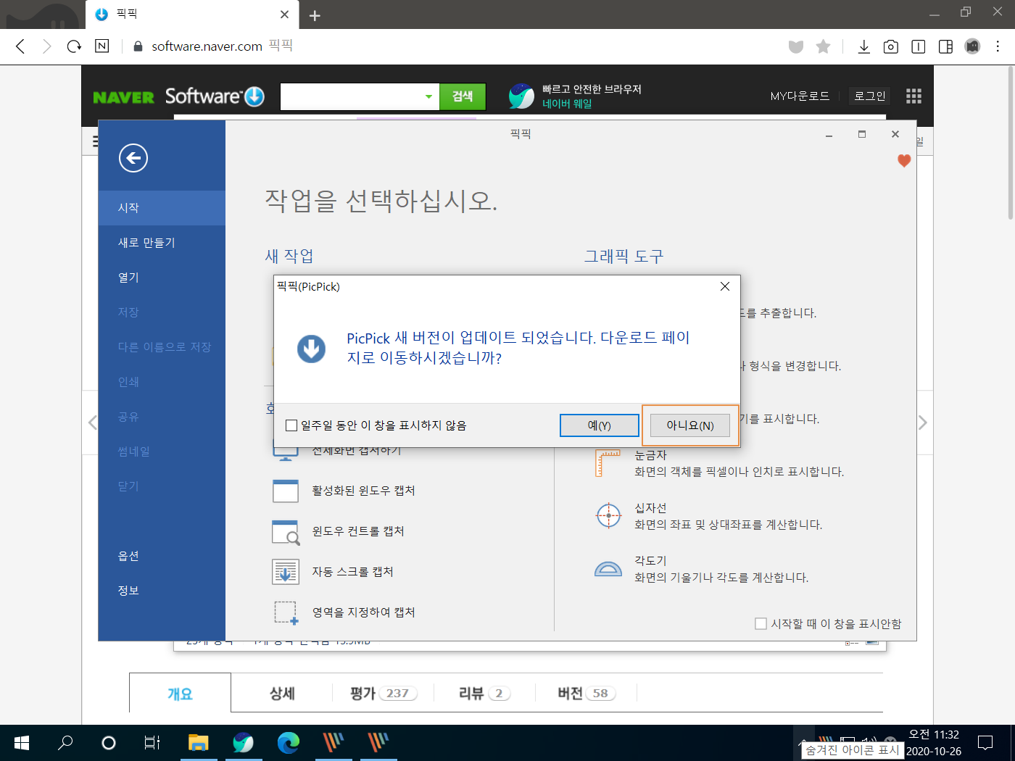The width and height of the screenshot is (1015, 761).
Task: Open Whale browser from taskbar
Action: point(243,743)
